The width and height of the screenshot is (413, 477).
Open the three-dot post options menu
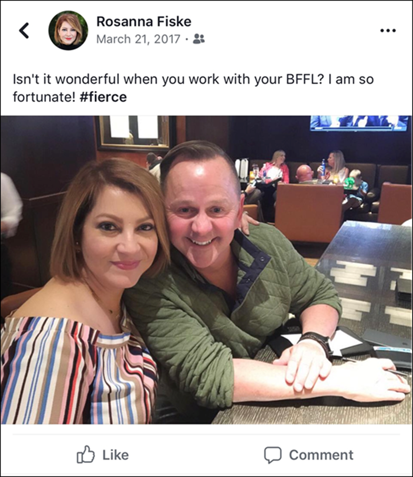(388, 31)
